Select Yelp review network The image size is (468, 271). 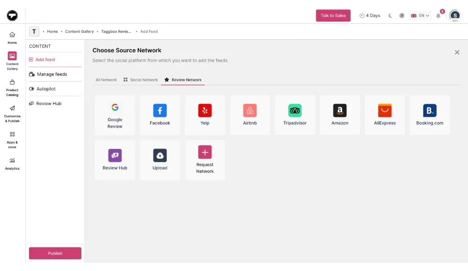point(205,115)
